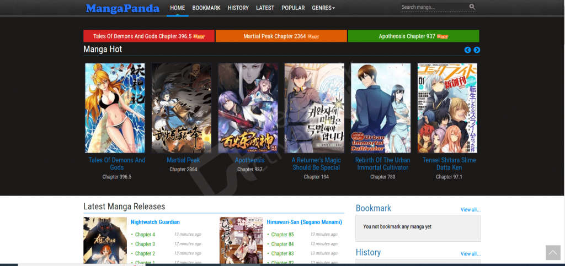
Task: Open the Home tab
Action: pos(177,8)
